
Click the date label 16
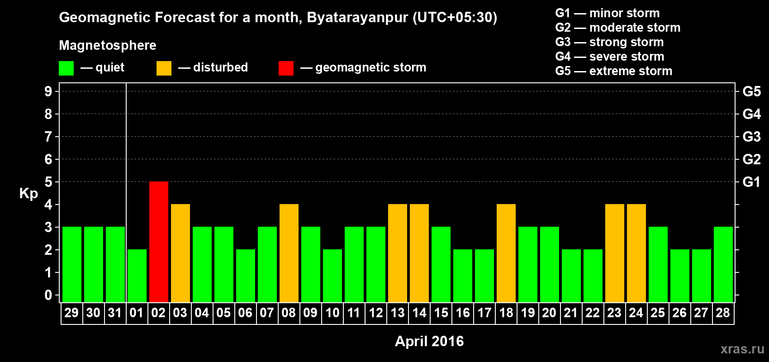(x=463, y=313)
